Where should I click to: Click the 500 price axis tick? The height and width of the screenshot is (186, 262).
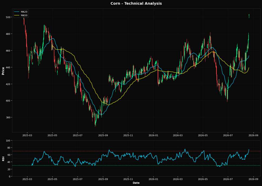click(x=8, y=17)
